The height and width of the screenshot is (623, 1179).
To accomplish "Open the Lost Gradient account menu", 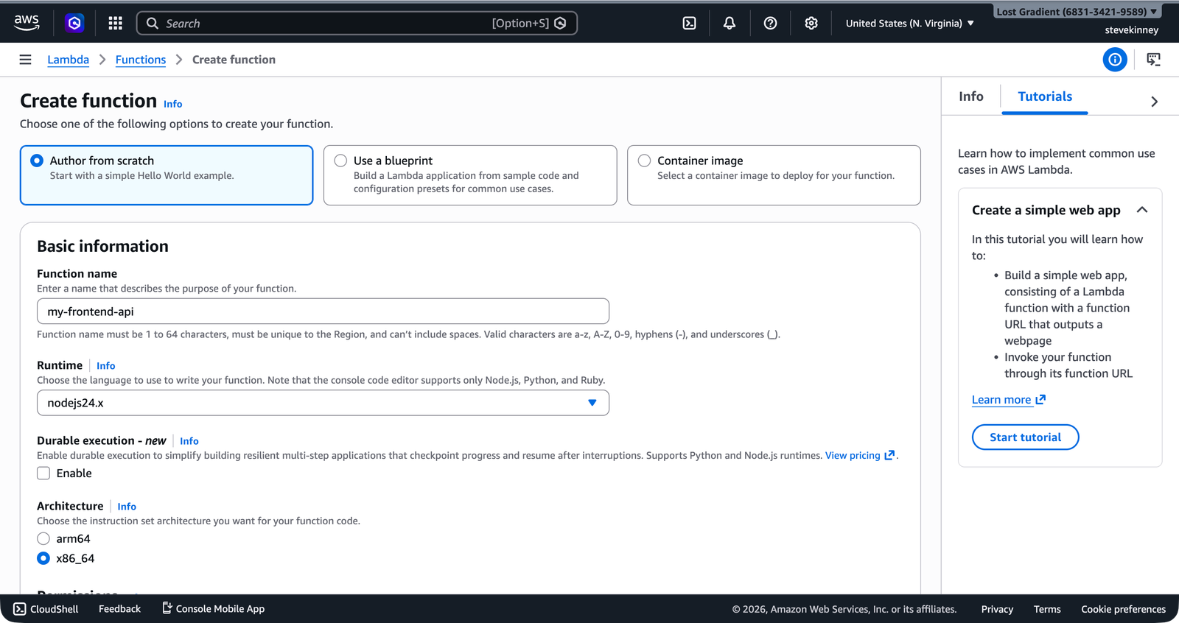I will click(1077, 12).
